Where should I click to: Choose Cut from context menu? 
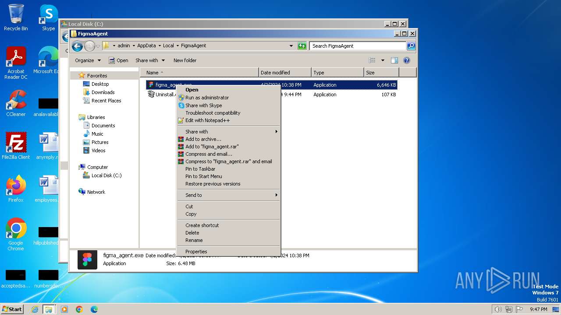point(228,206)
